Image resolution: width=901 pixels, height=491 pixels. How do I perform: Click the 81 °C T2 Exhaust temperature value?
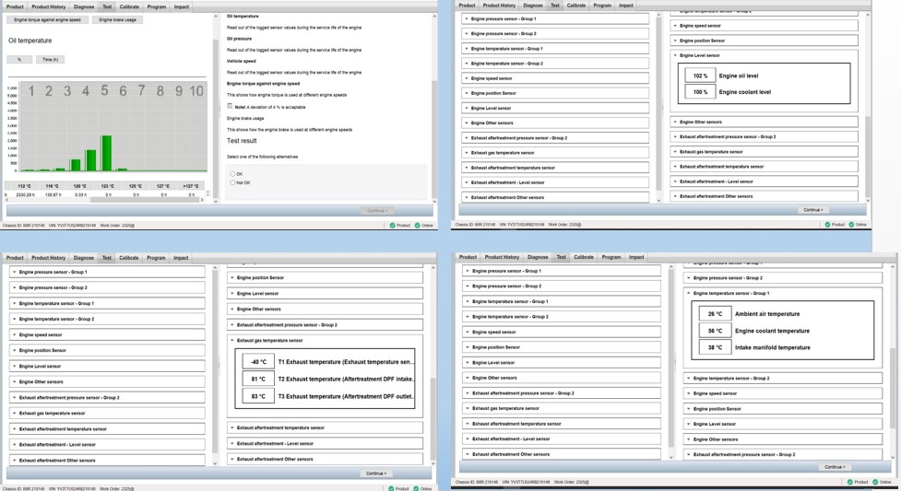click(x=258, y=379)
